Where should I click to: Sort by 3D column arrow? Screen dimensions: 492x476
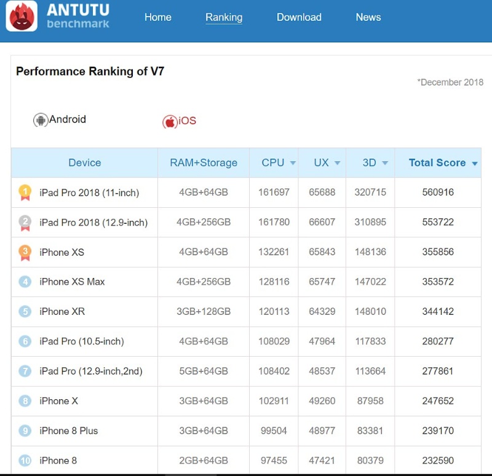385,163
